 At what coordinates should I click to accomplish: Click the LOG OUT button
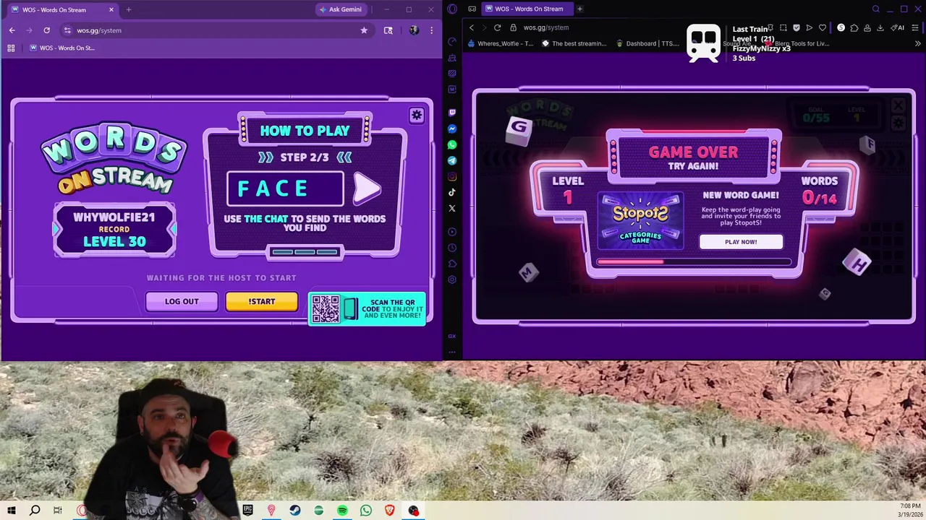click(x=182, y=301)
